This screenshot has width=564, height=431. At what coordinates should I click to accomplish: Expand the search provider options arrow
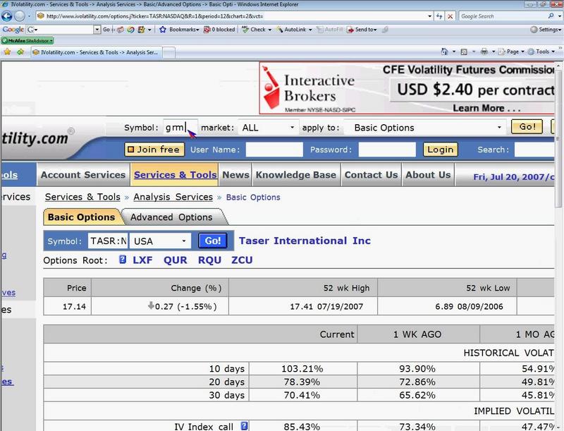(559, 16)
